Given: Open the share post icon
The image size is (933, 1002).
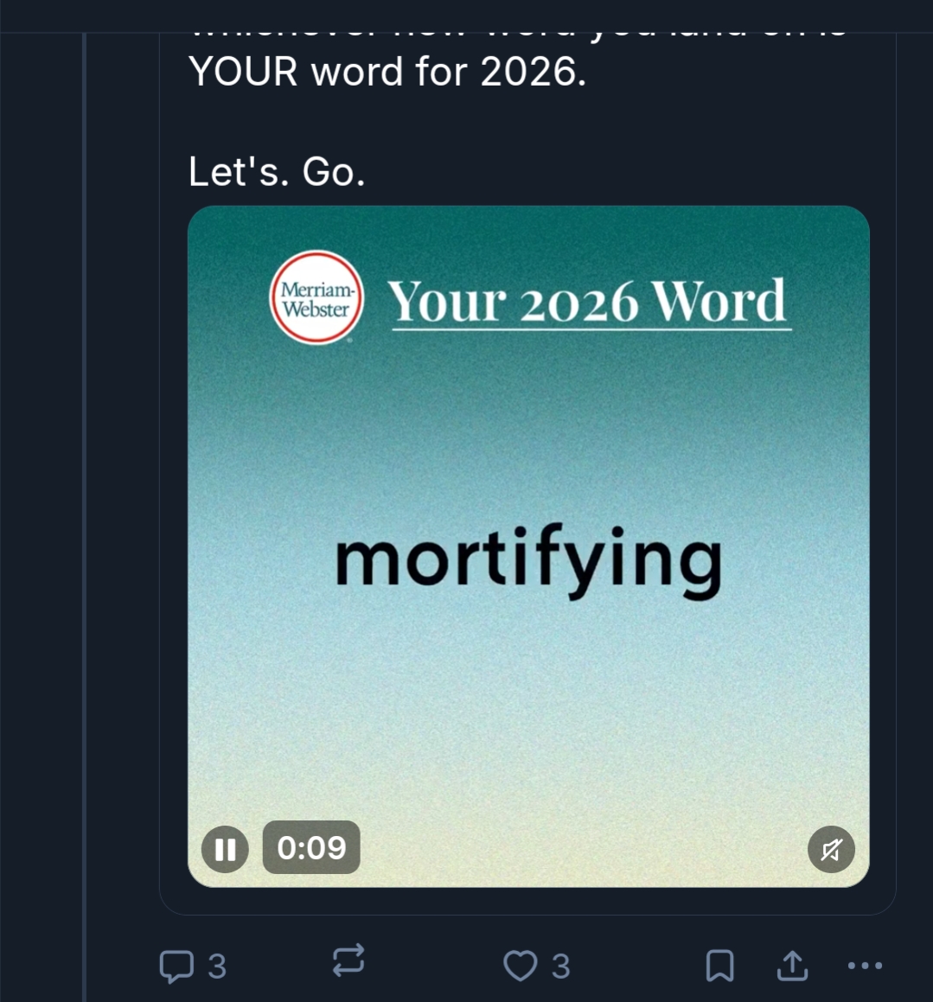Looking at the screenshot, I should coord(791,966).
